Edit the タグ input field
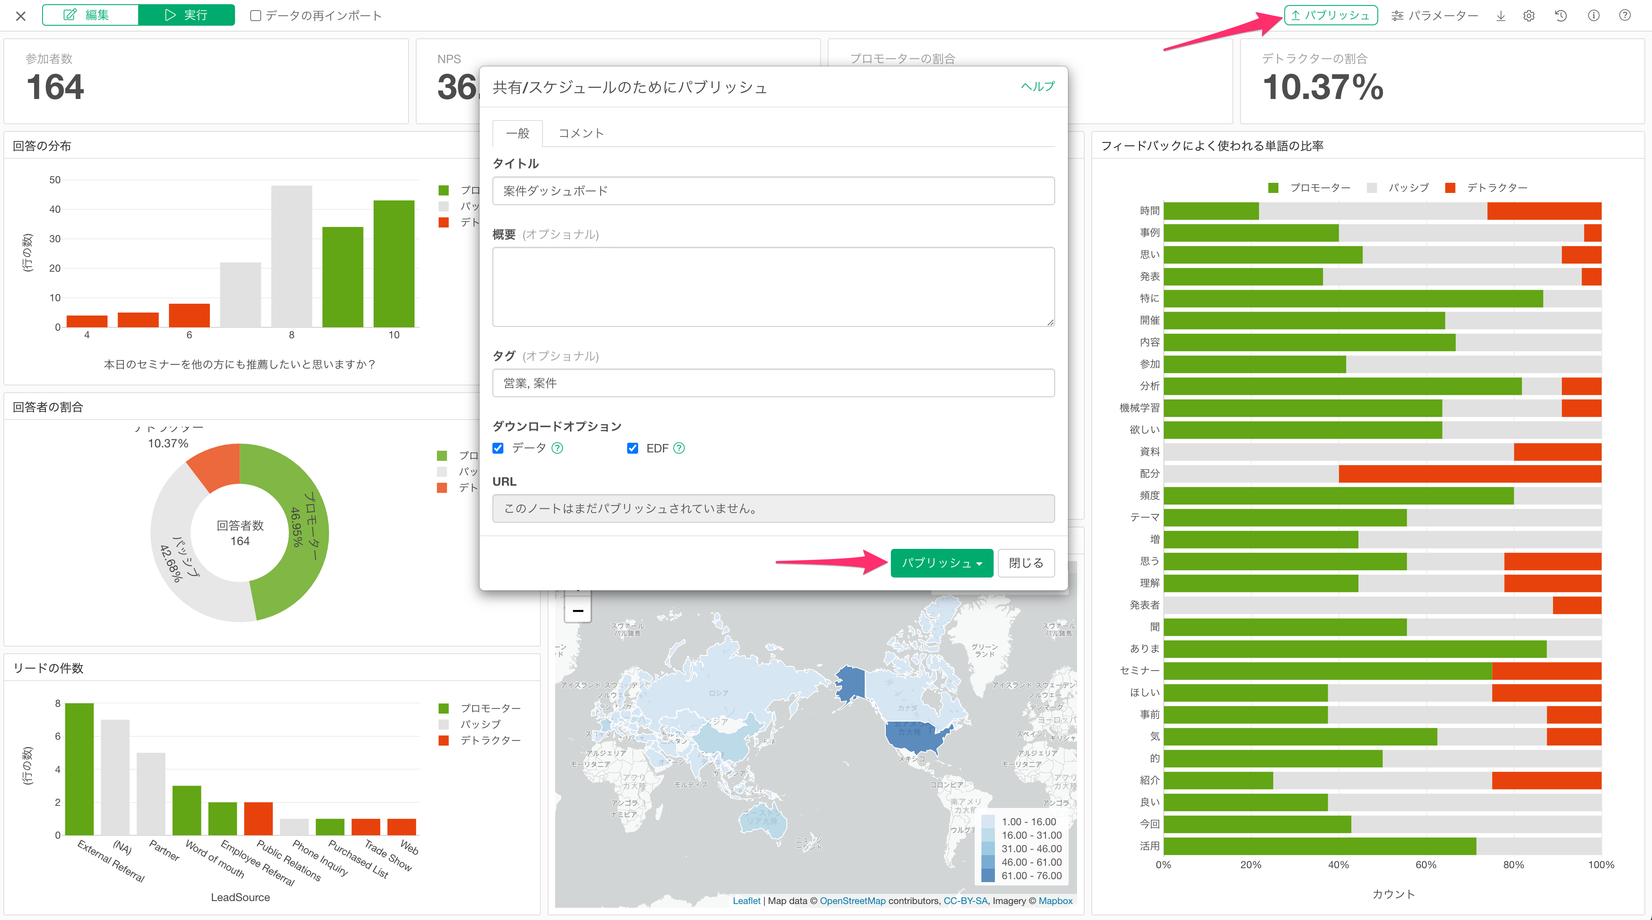The width and height of the screenshot is (1652, 920). [x=773, y=383]
